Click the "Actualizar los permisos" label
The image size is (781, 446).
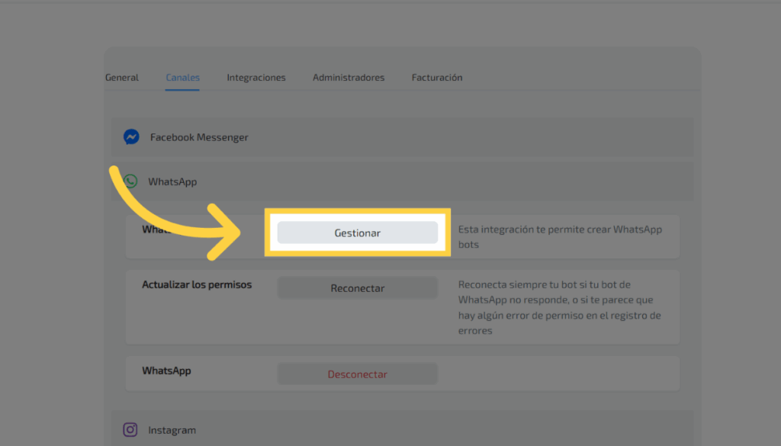coord(197,285)
